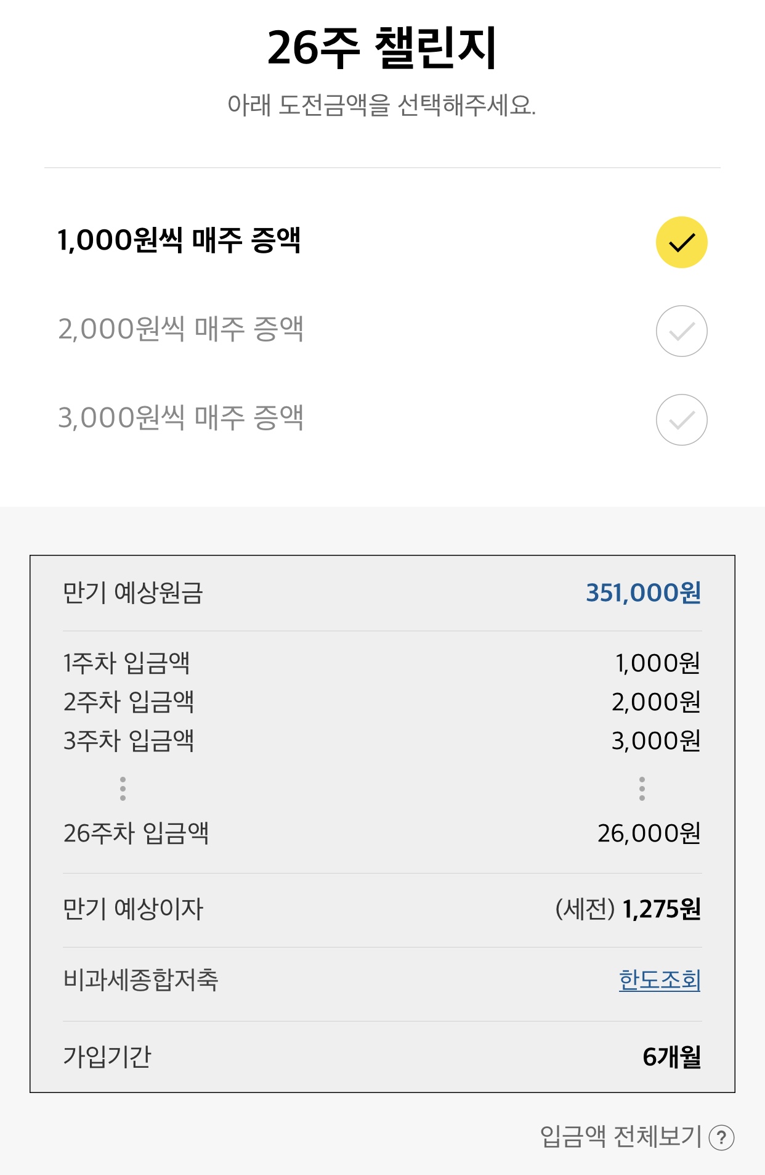Open 입금액 전체보기 to view all deposits

click(x=621, y=1137)
